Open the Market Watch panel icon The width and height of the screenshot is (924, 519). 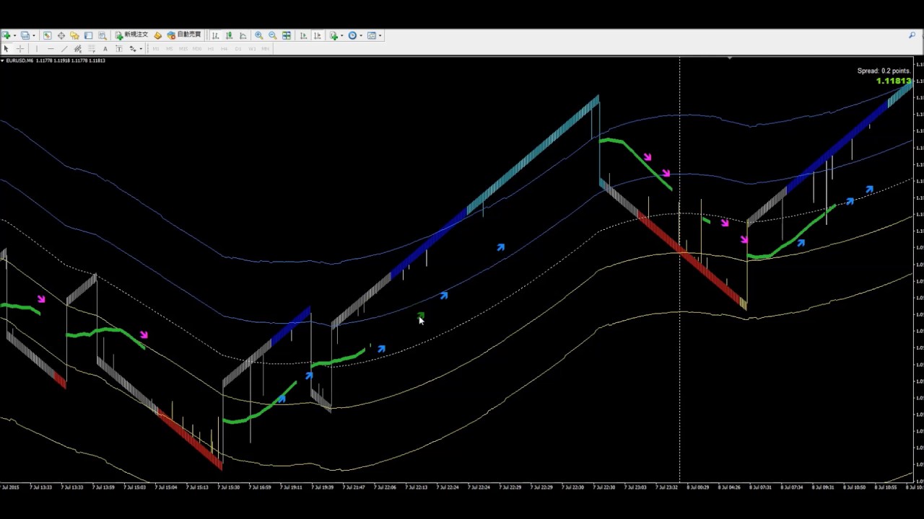[47, 35]
